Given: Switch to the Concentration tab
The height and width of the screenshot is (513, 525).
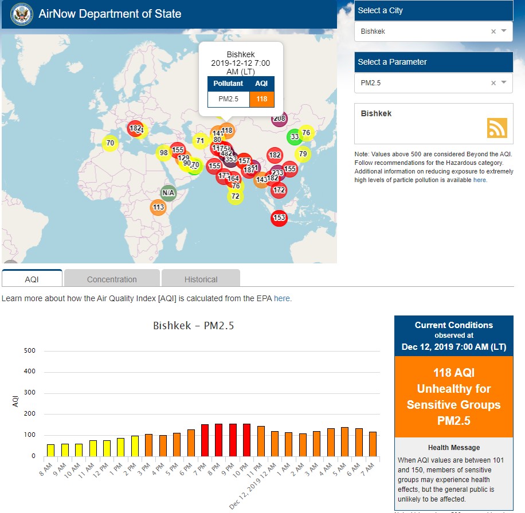Looking at the screenshot, I should (112, 279).
